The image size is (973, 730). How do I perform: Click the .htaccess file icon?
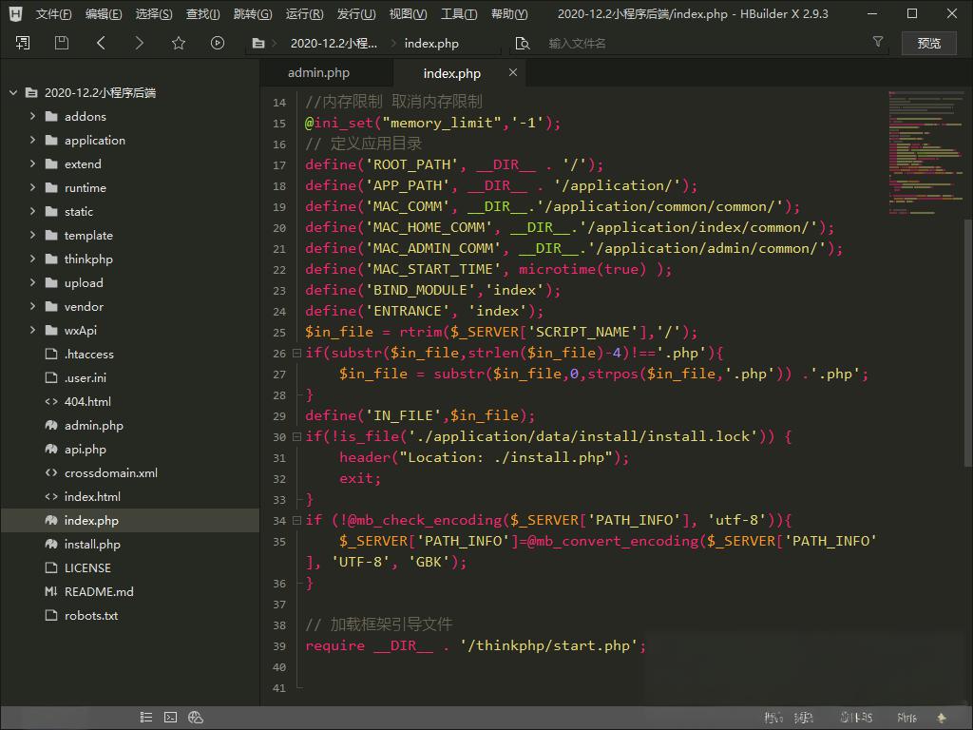(51, 354)
